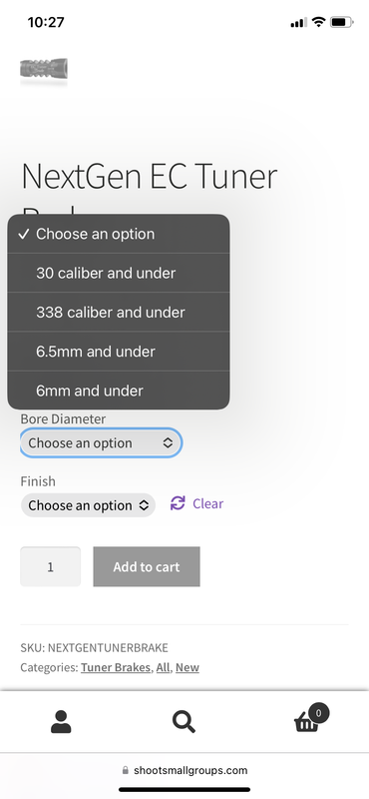
Task: Open the Tuner Brakes category link
Action: tap(116, 667)
